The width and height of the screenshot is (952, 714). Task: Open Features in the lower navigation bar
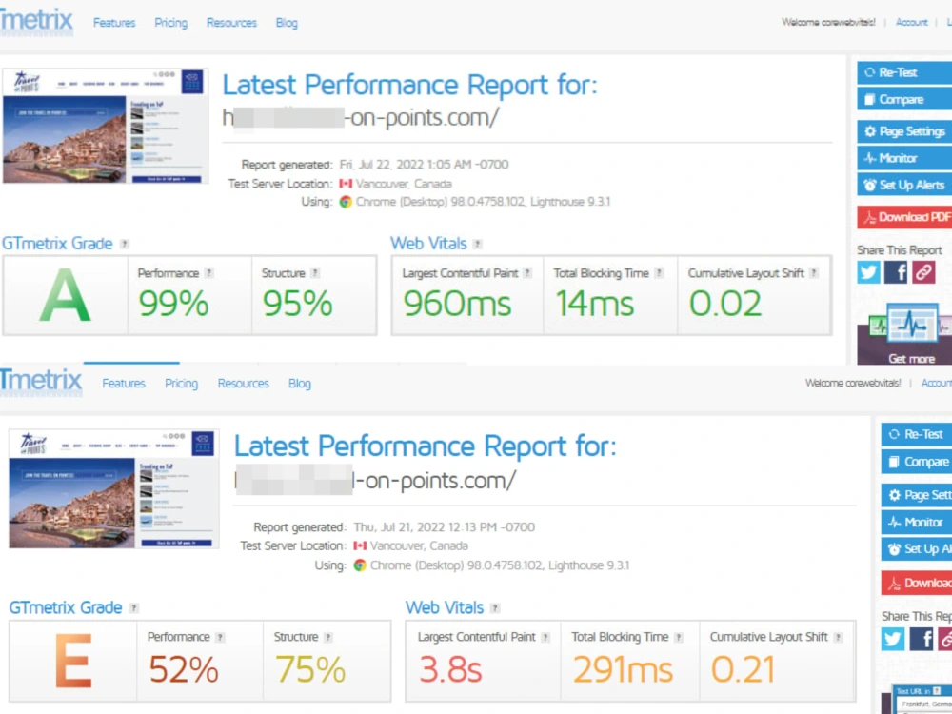click(124, 384)
